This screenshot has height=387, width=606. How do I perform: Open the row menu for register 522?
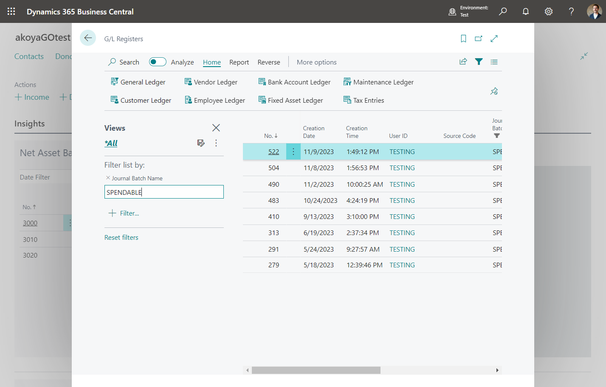coord(293,151)
